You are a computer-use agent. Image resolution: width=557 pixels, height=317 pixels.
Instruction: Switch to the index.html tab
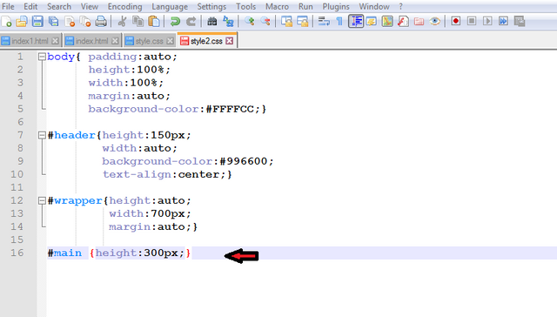(x=91, y=41)
